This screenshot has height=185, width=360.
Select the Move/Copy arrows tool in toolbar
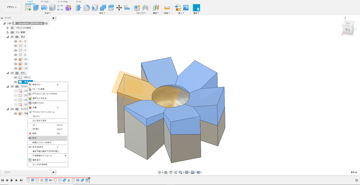119,8
